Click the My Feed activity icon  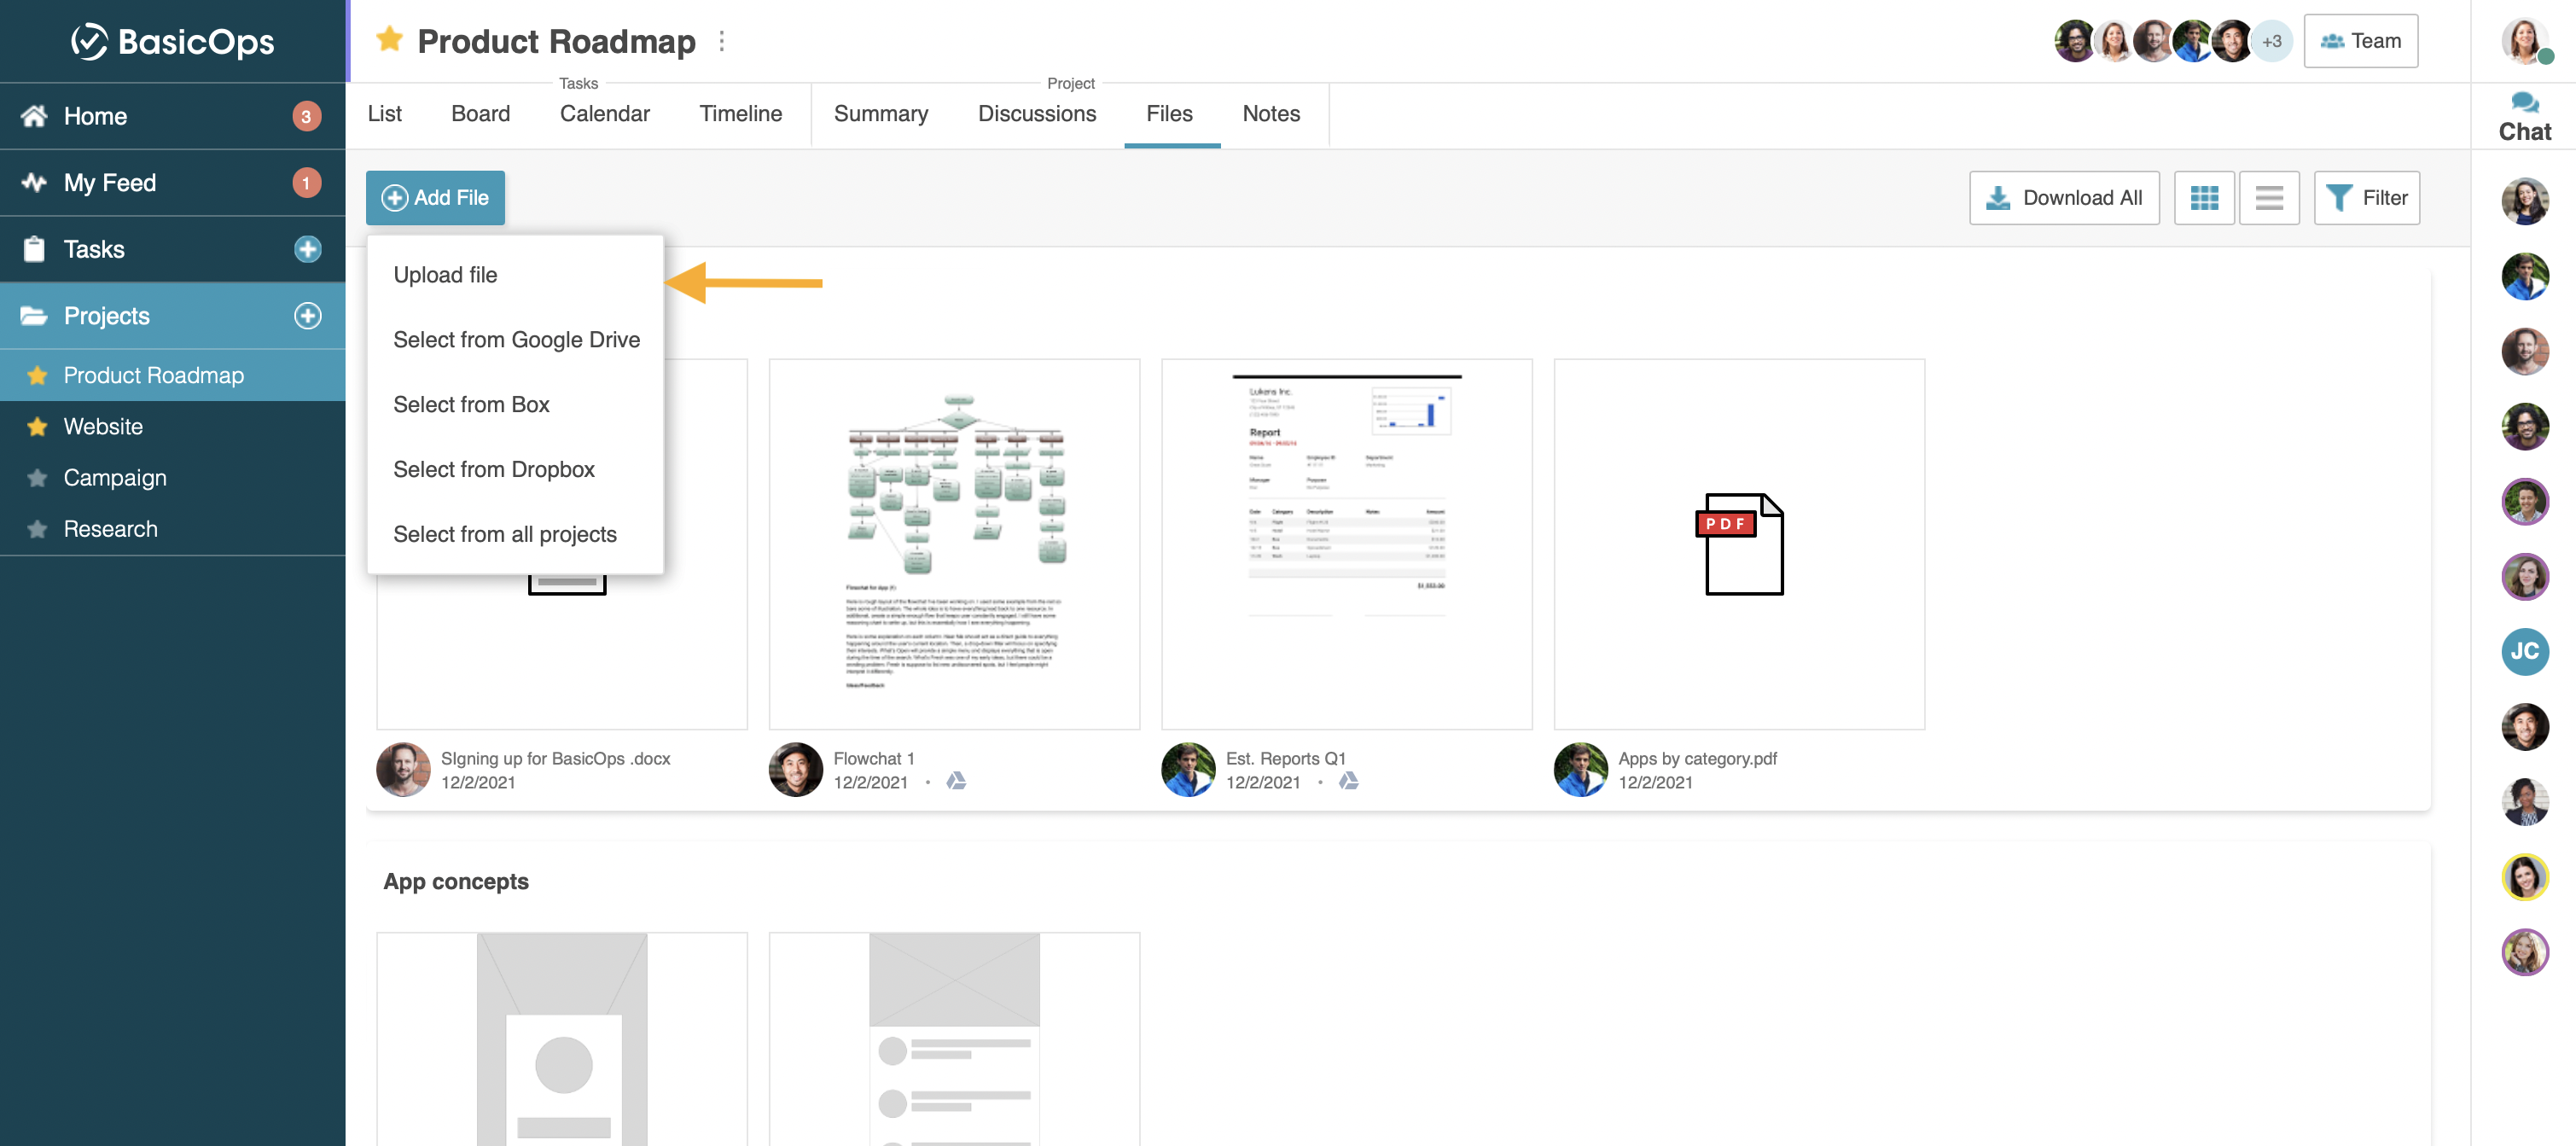[33, 182]
